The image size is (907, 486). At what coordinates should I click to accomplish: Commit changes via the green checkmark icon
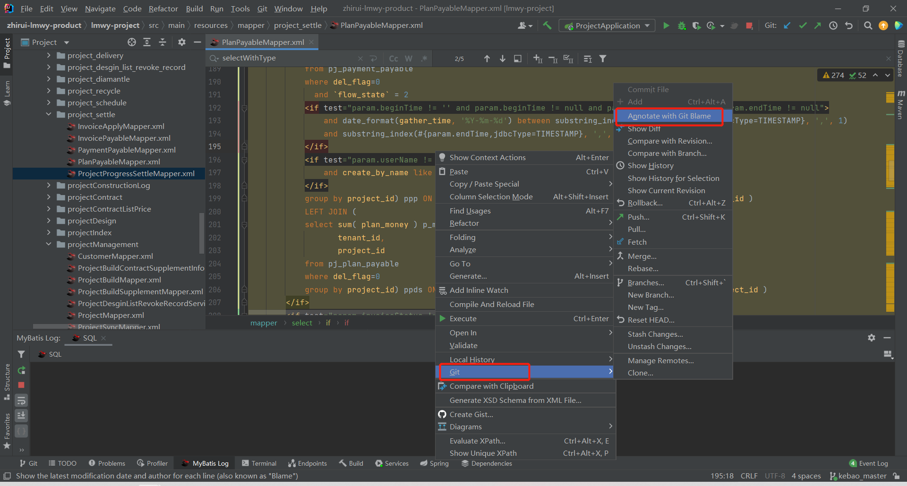click(803, 26)
